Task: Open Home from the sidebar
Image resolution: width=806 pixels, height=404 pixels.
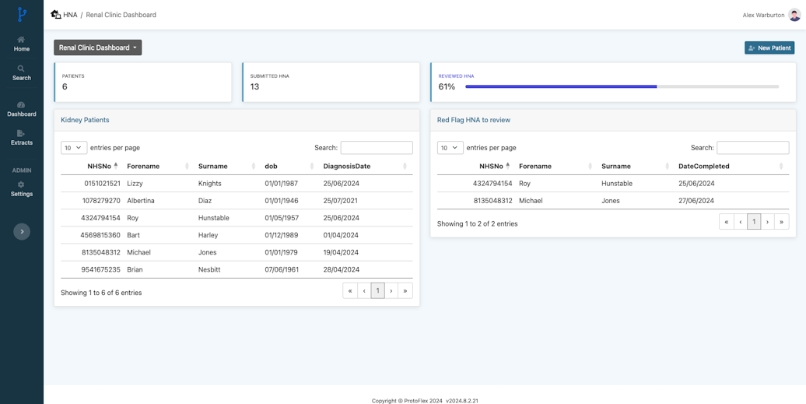Action: point(22,44)
